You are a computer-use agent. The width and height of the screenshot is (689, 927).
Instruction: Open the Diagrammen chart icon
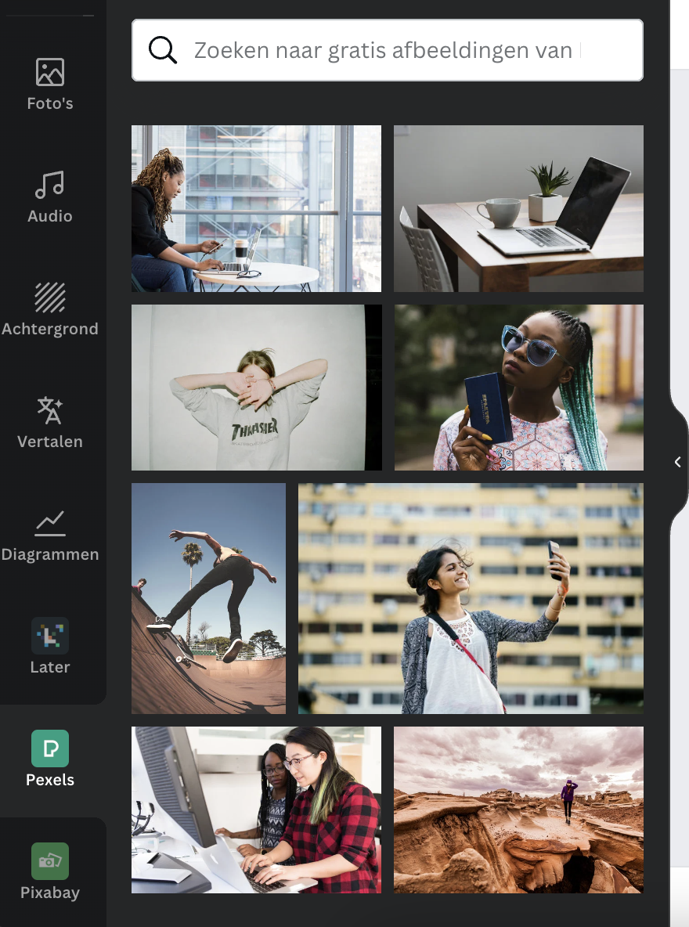click(49, 523)
